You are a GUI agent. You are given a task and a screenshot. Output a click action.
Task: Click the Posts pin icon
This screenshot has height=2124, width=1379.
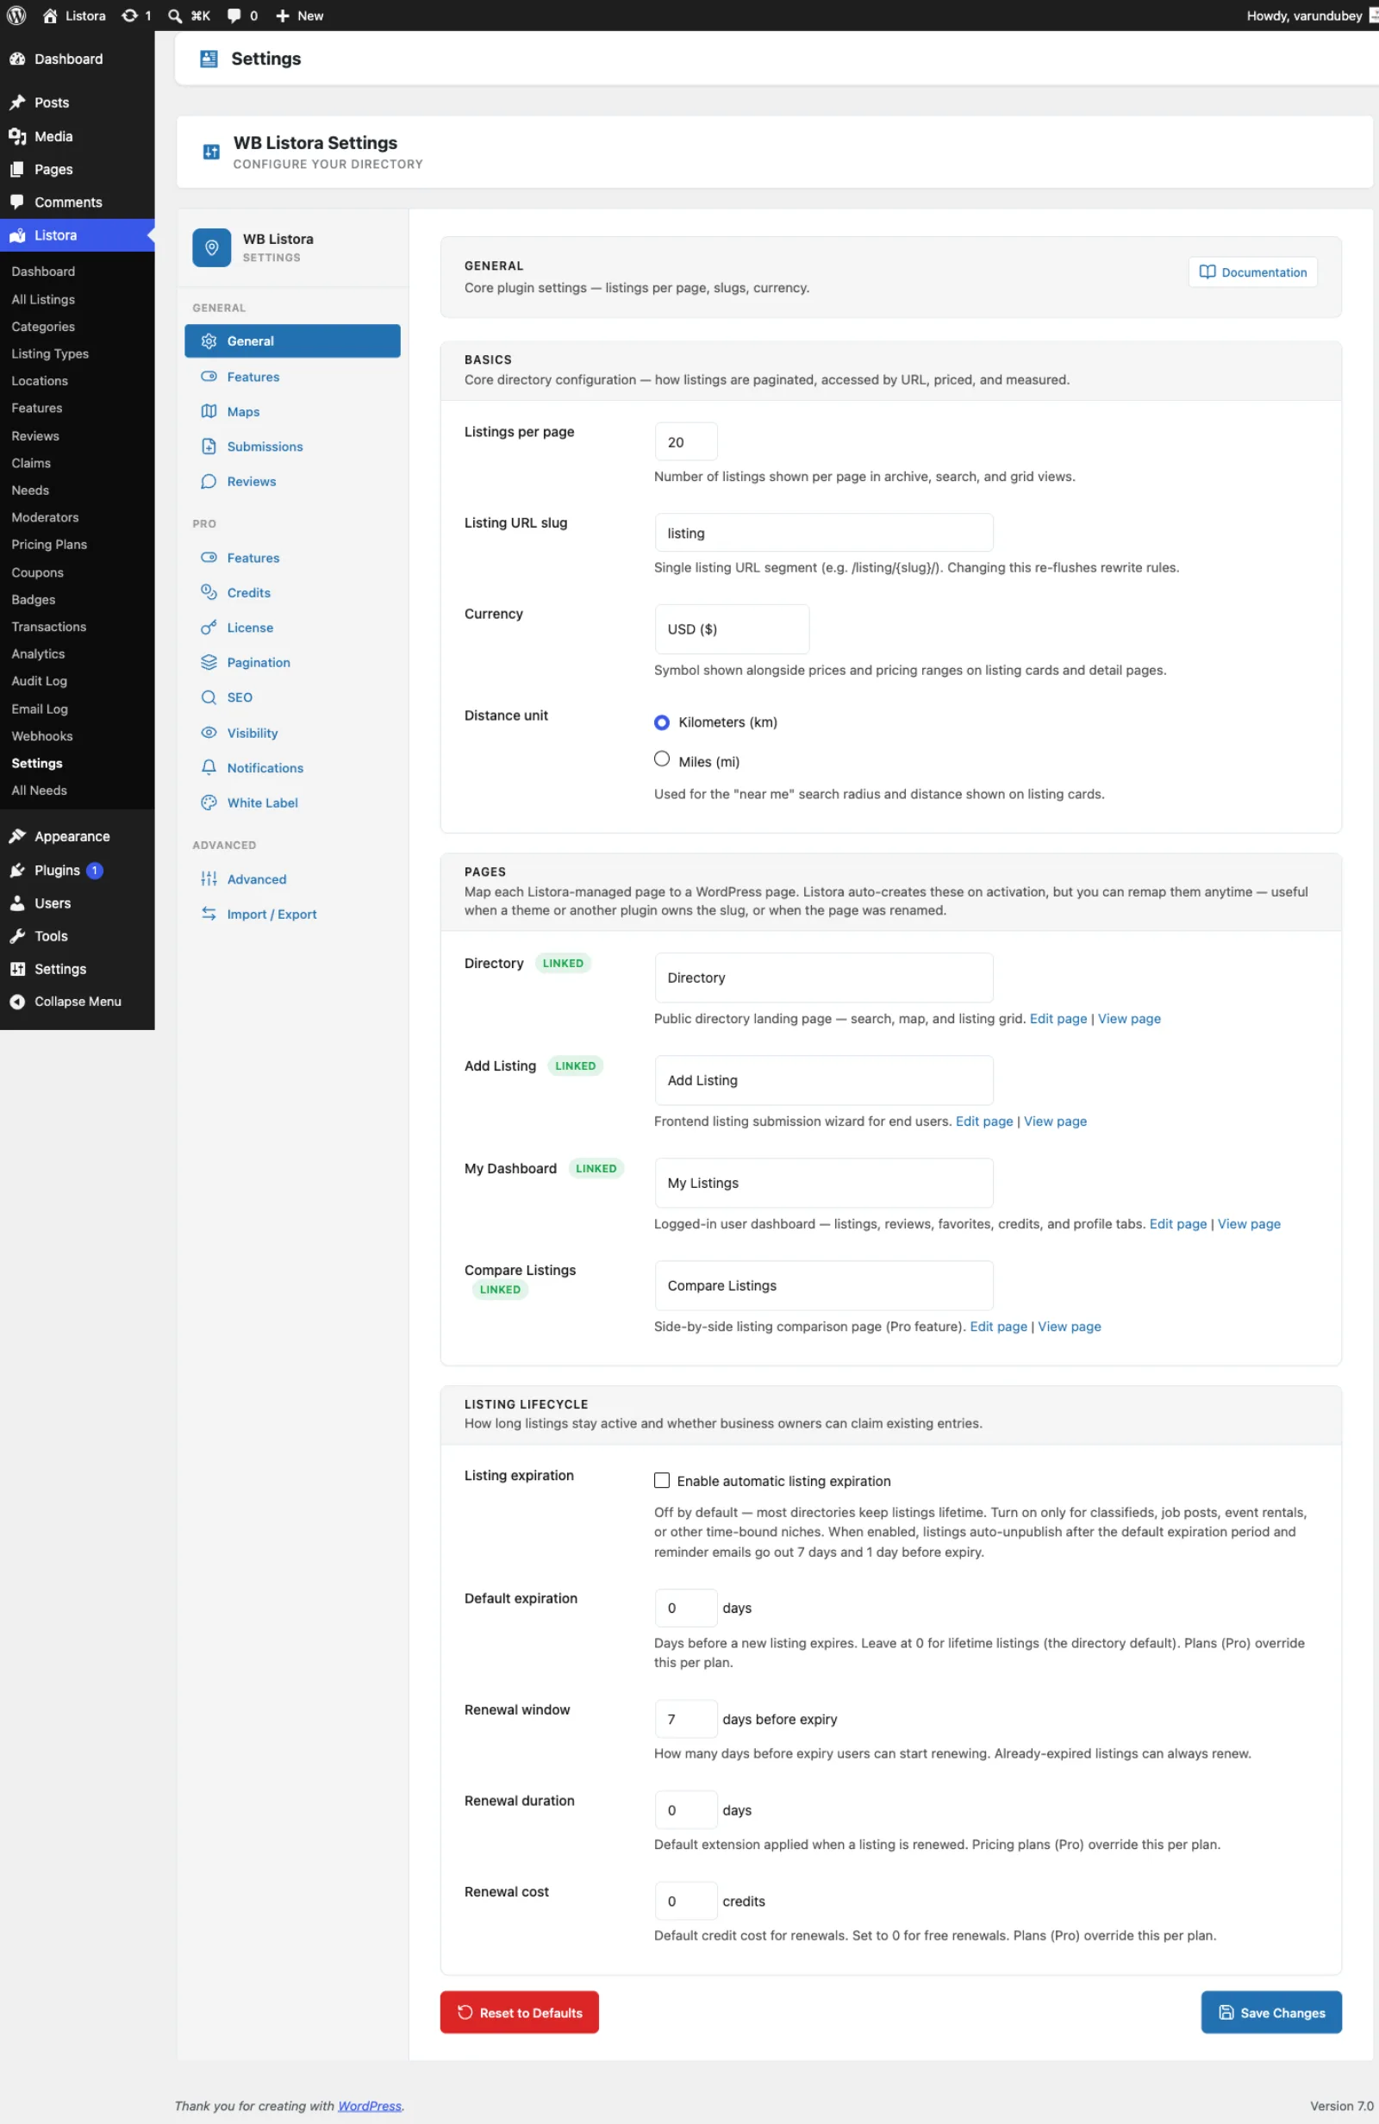pos(17,103)
